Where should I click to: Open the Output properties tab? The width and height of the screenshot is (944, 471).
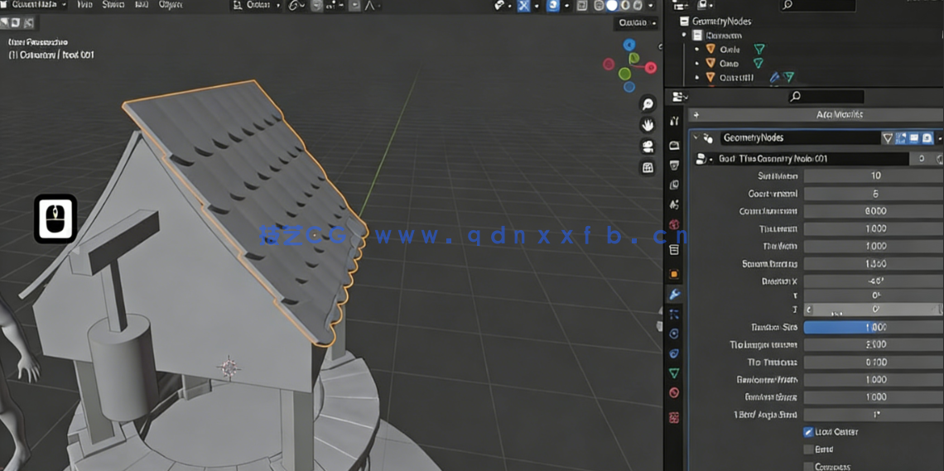coord(674,165)
